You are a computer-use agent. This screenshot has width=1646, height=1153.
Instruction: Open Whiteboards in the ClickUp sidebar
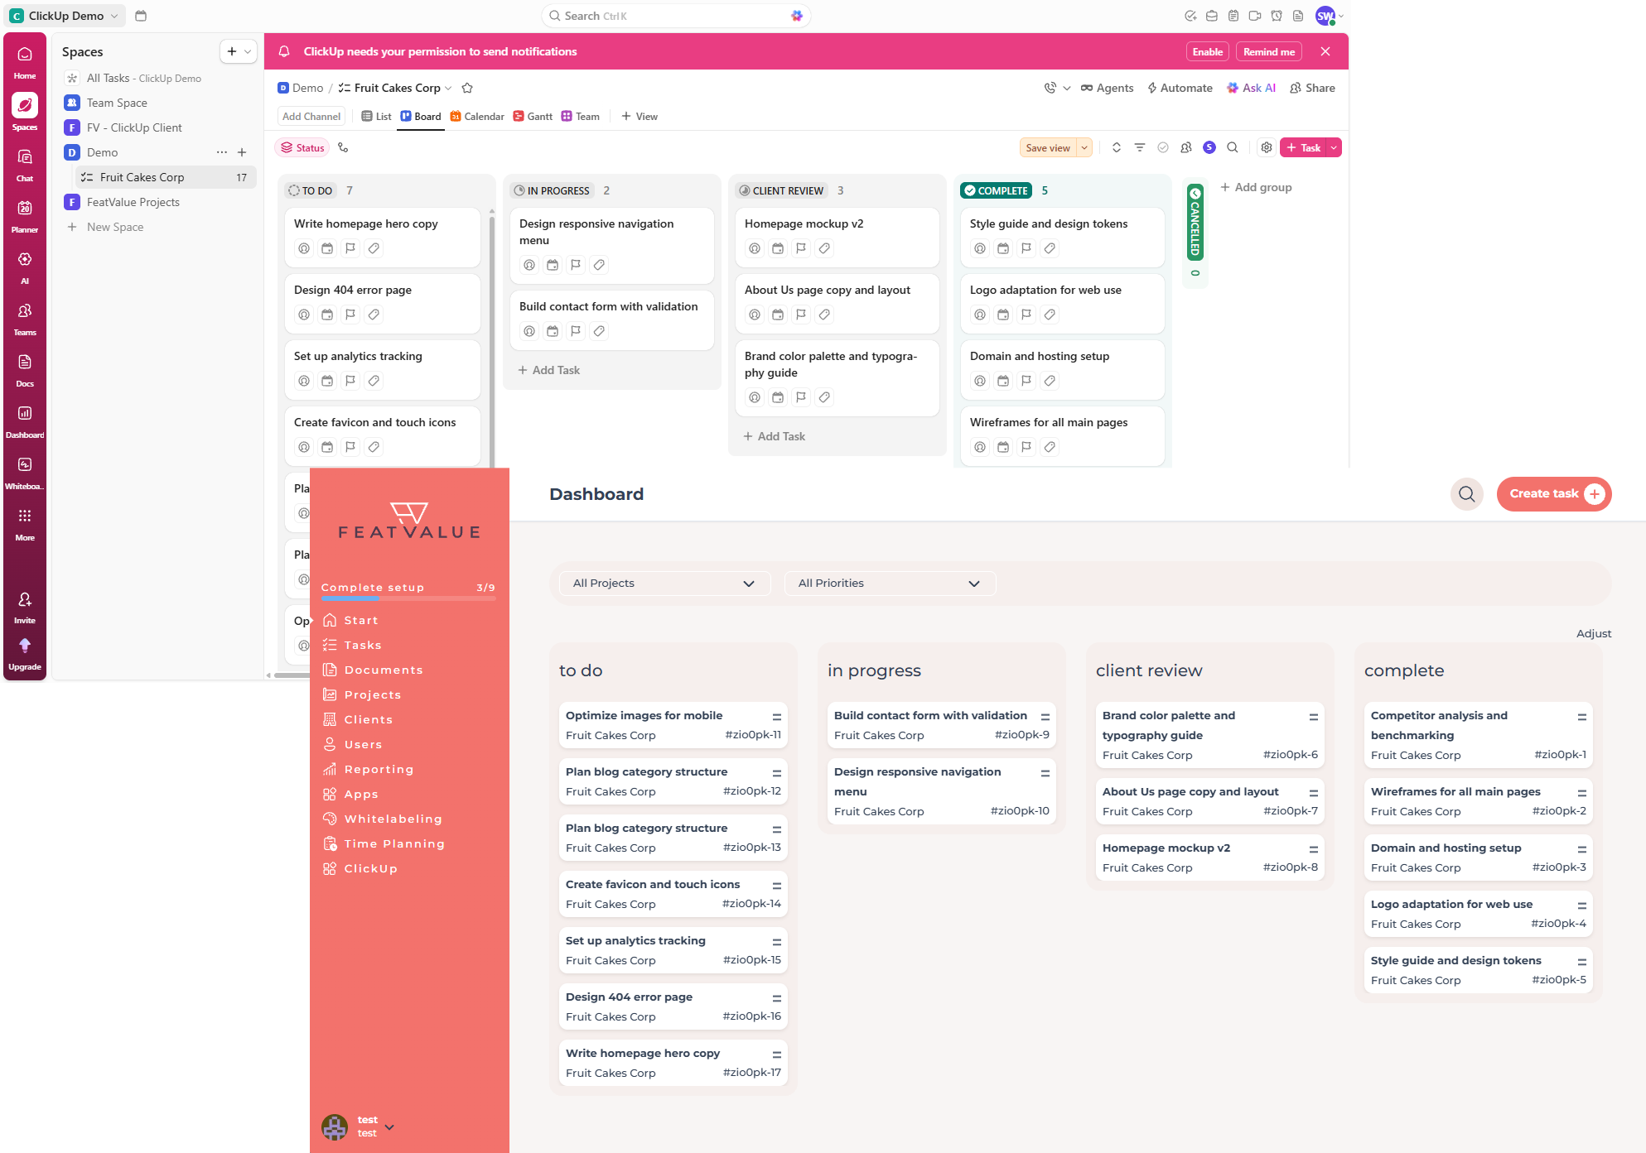[x=25, y=473]
